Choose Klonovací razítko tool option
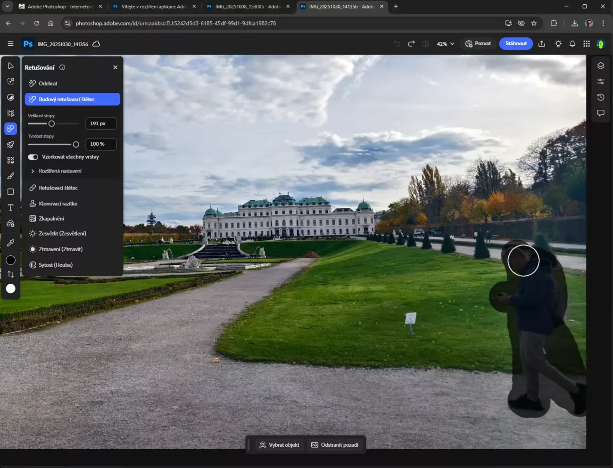 click(x=58, y=204)
